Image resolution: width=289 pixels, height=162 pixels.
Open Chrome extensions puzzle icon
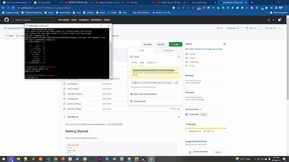click(266, 8)
